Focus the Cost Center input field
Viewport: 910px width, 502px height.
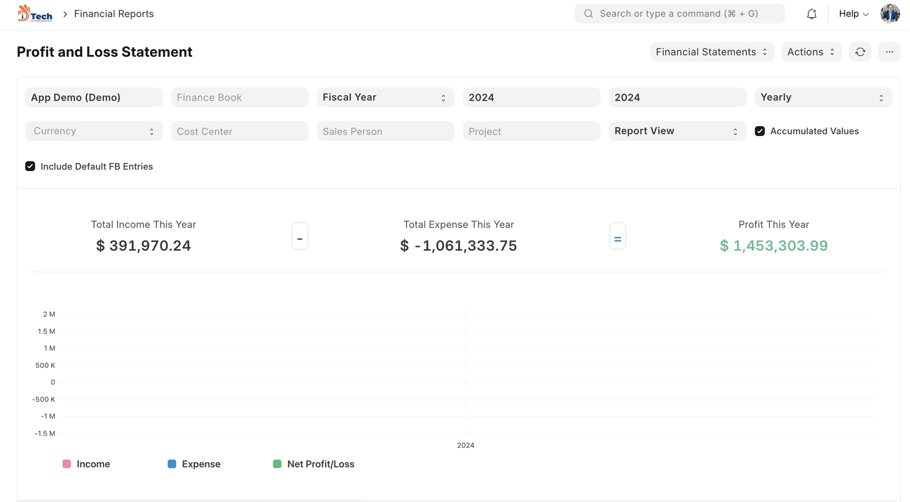point(239,131)
